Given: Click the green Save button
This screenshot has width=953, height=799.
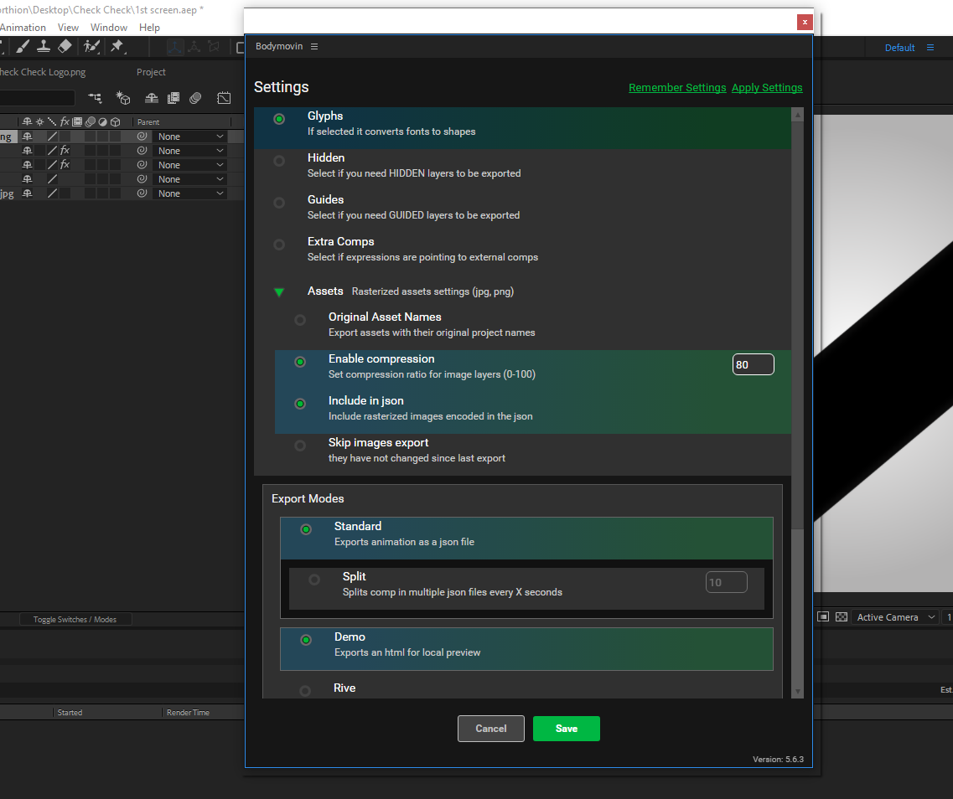Looking at the screenshot, I should tap(567, 729).
